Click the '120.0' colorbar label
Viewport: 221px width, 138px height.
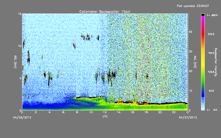[211, 72]
